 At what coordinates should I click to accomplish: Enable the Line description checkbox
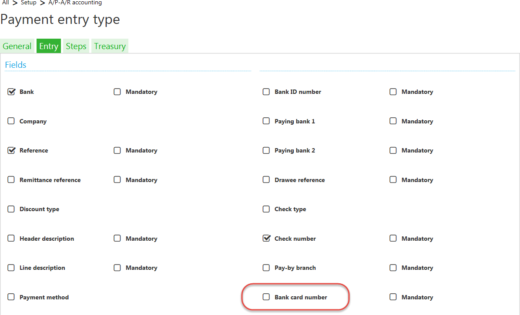coord(11,268)
